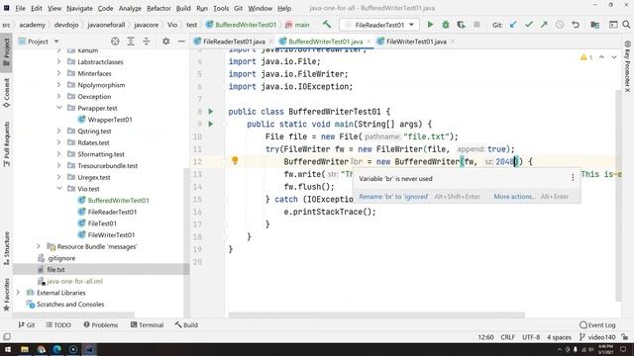Collapse the Vio.test folder
This screenshot has height=356, width=634.
click(59, 189)
